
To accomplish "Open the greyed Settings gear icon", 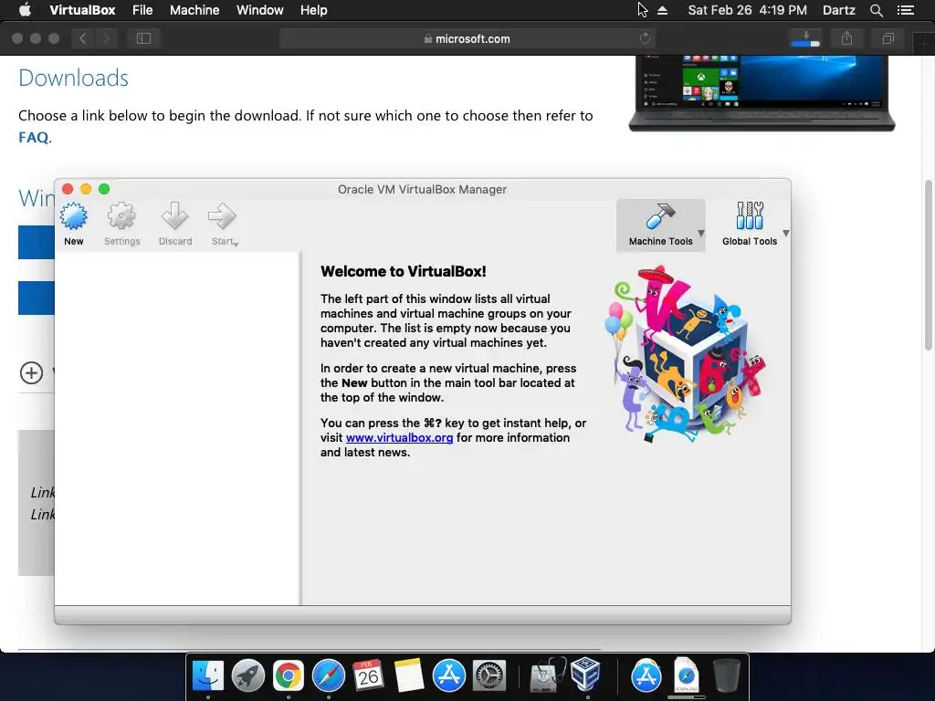I will 121,215.
